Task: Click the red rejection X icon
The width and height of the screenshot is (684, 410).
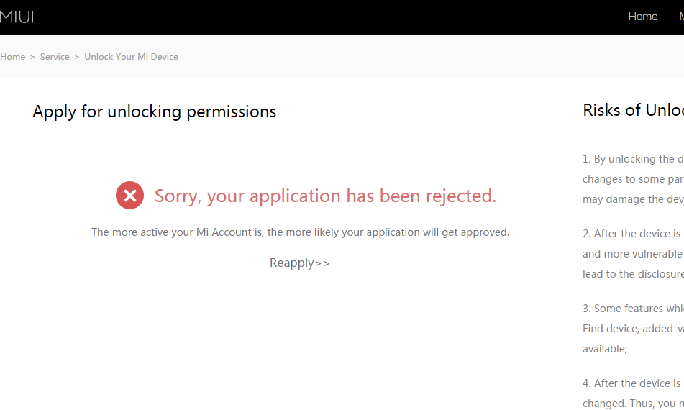Action: pos(130,195)
